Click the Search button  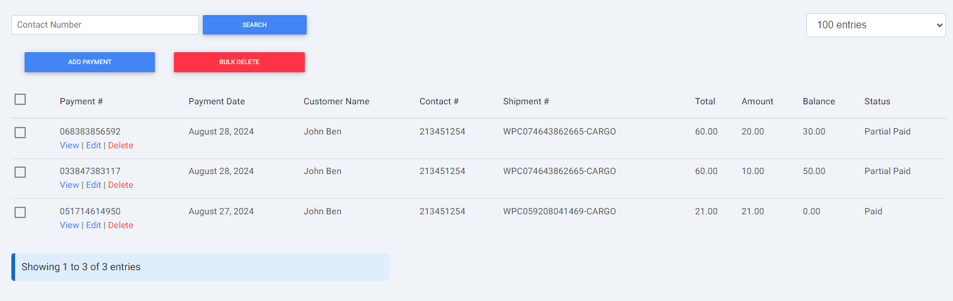254,25
